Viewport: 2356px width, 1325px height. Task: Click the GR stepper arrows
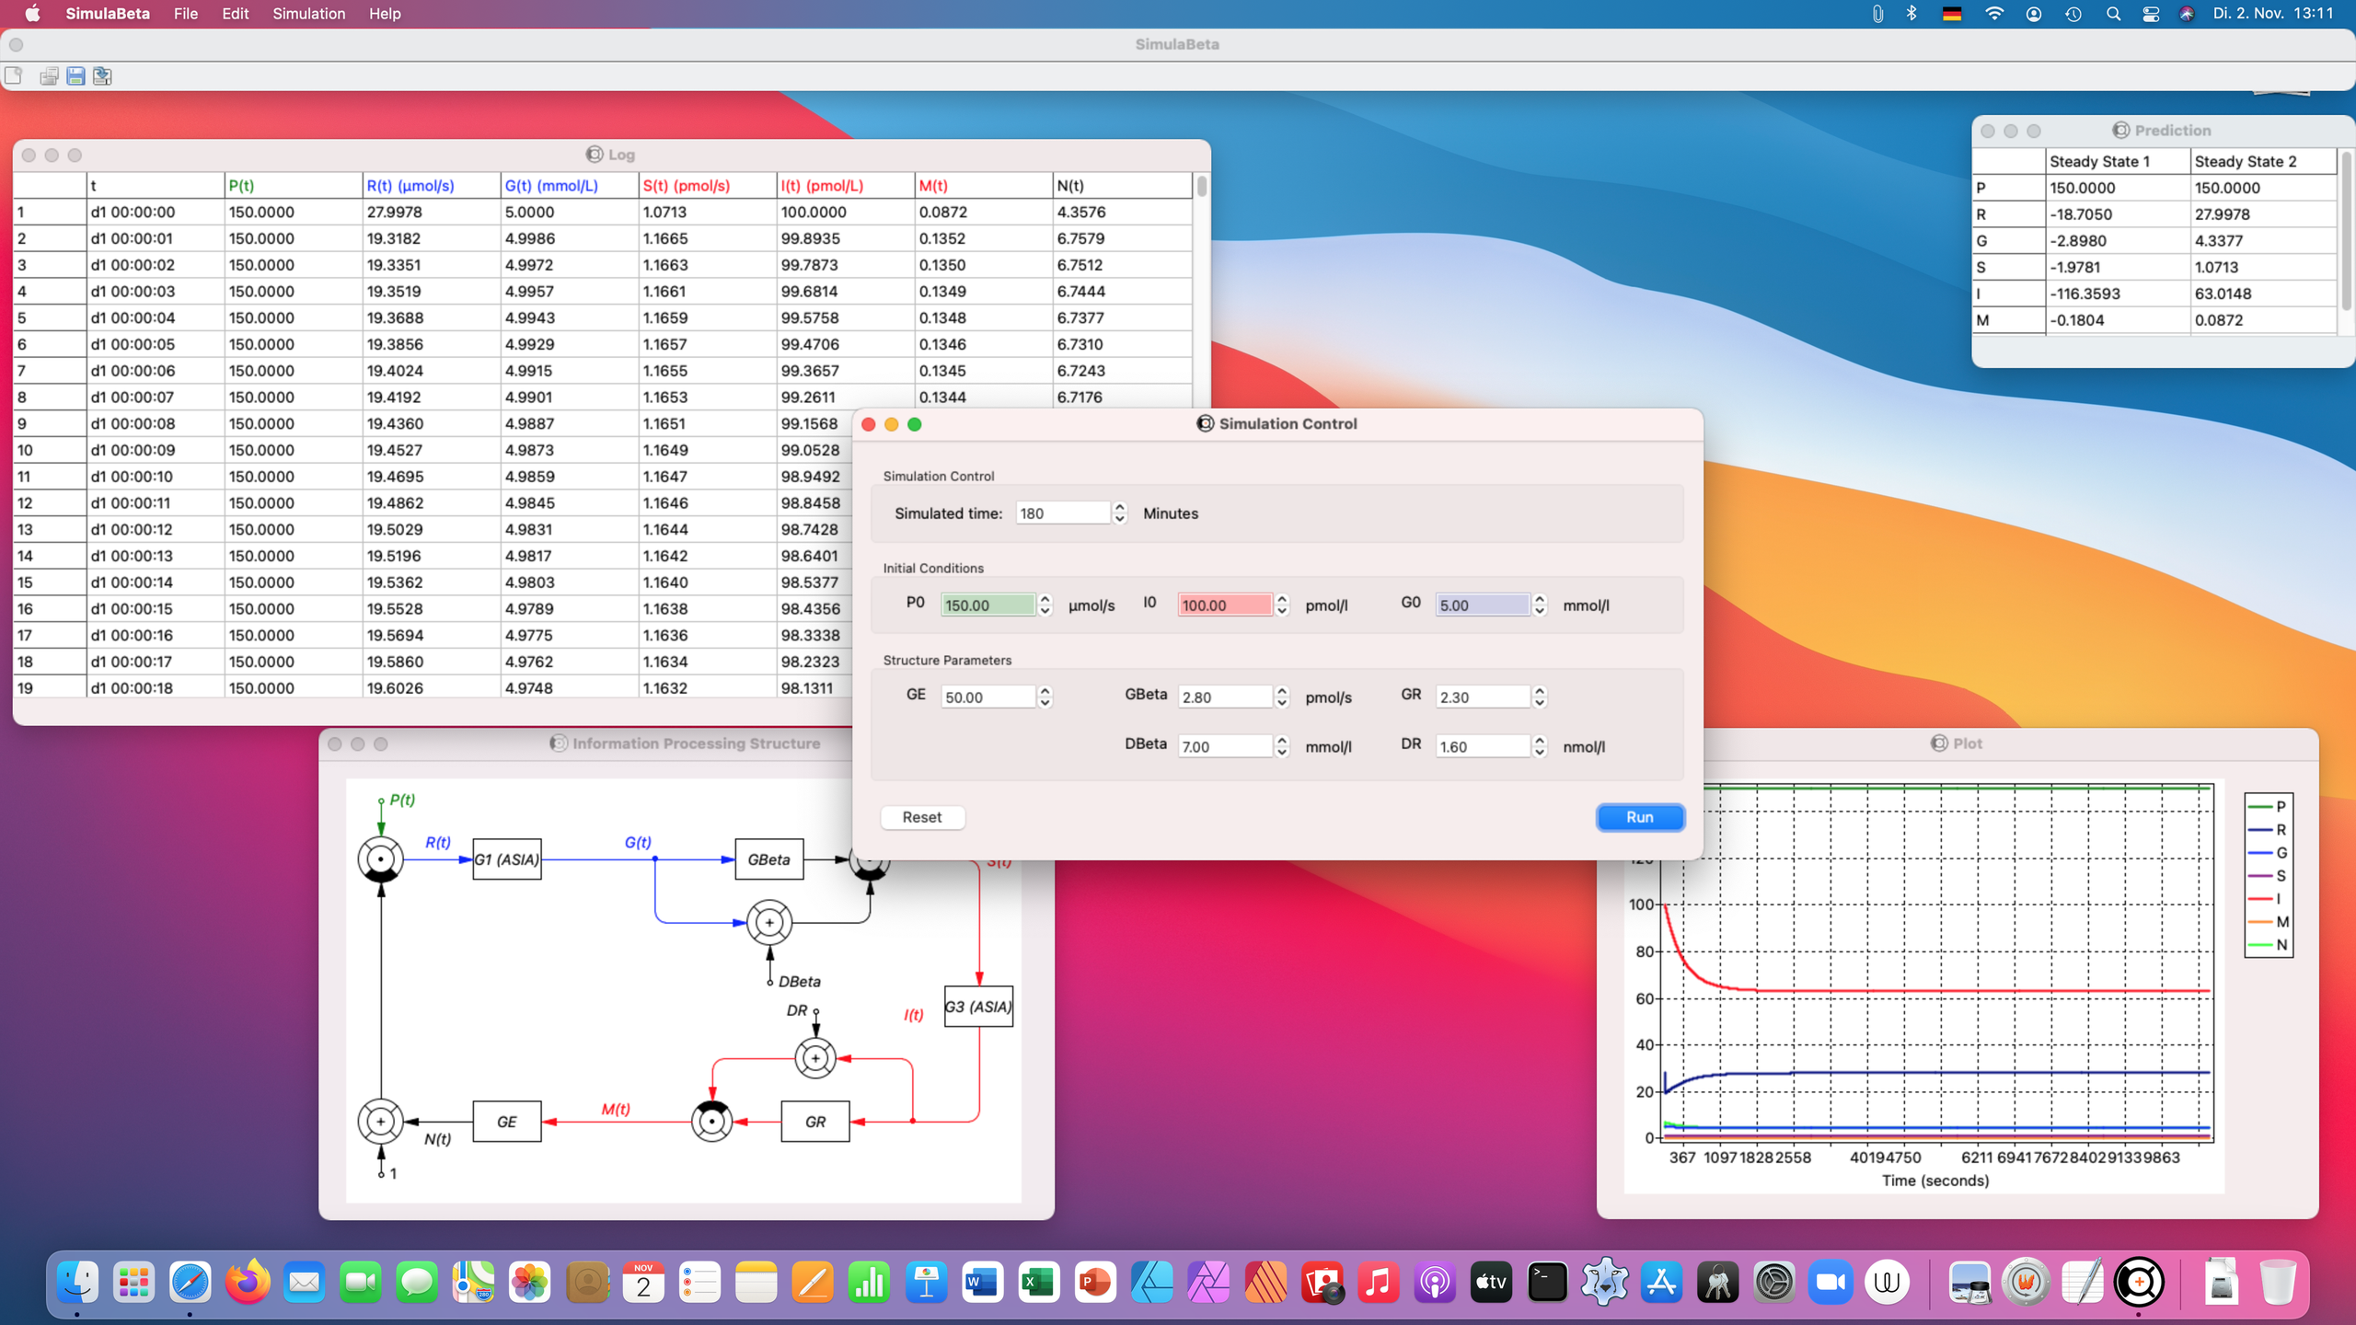[x=1540, y=697]
